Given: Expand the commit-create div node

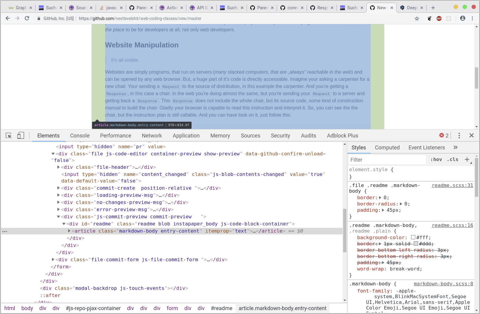Looking at the screenshot, I should coord(59,188).
